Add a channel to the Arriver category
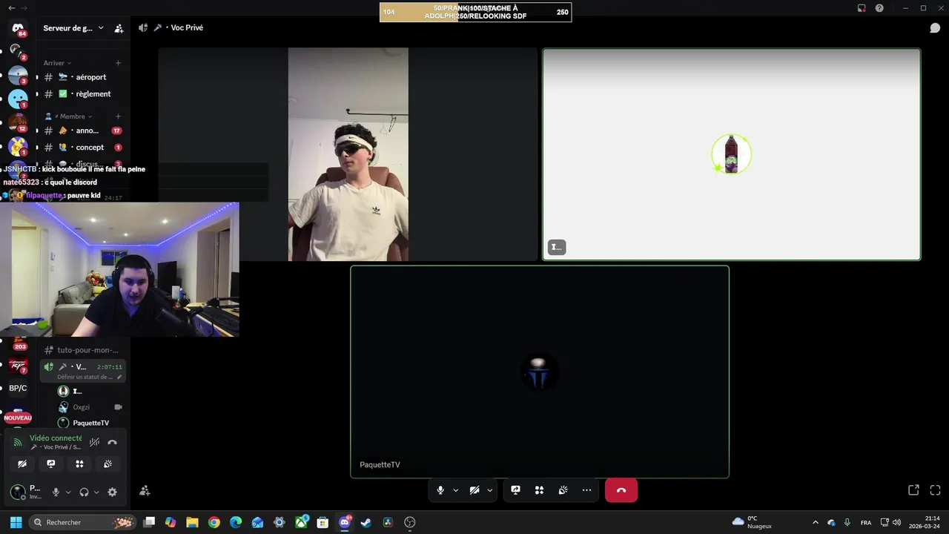Viewport: 949px width, 534px height. pyautogui.click(x=118, y=63)
